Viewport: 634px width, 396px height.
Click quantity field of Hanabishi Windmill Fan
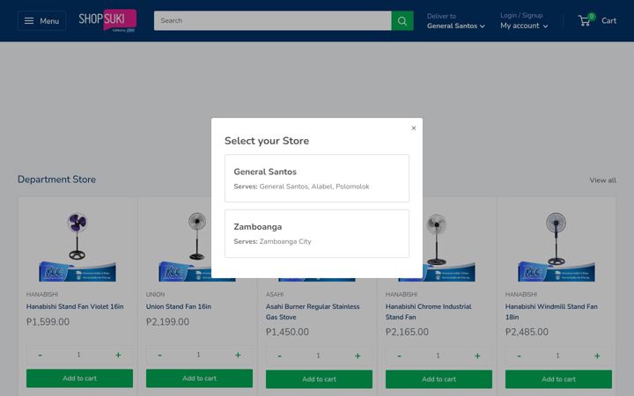pos(557,356)
